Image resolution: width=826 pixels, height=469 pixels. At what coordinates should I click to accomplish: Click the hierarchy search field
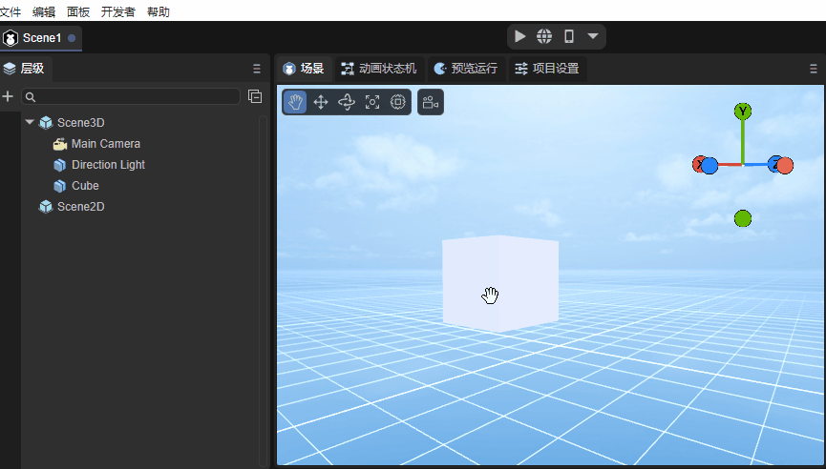coord(134,96)
